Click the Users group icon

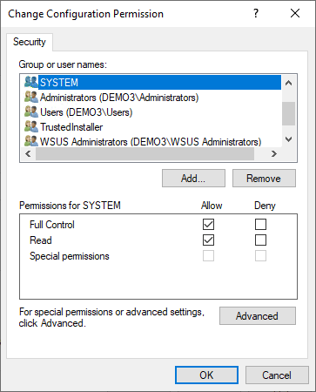pyautogui.click(x=31, y=112)
